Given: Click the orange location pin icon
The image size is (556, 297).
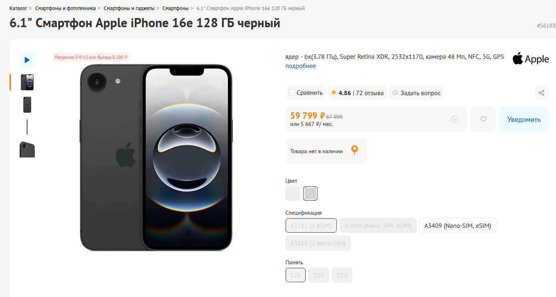Looking at the screenshot, I should click(x=354, y=151).
